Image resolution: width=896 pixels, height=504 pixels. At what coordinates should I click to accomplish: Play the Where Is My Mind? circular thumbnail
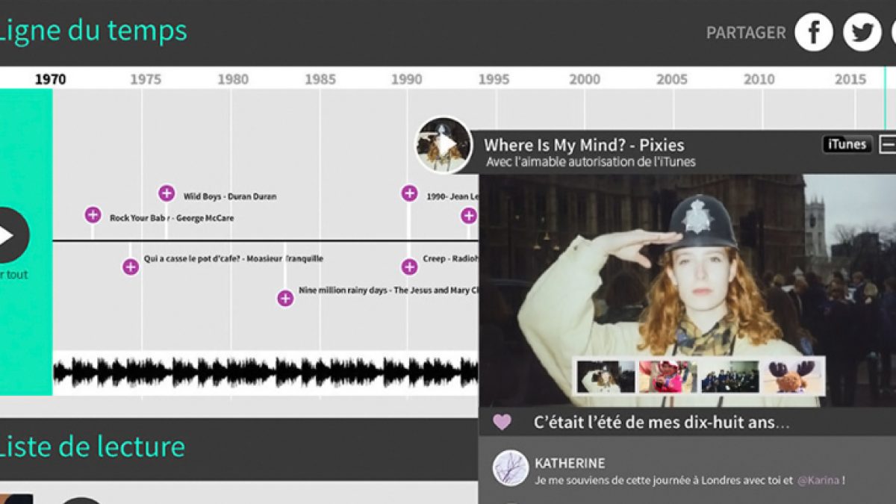point(444,145)
